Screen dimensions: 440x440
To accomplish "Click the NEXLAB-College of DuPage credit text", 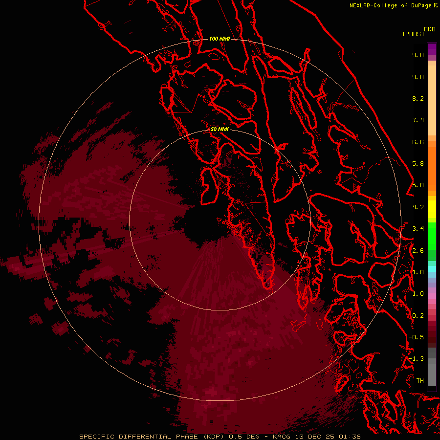I will pos(393,5).
